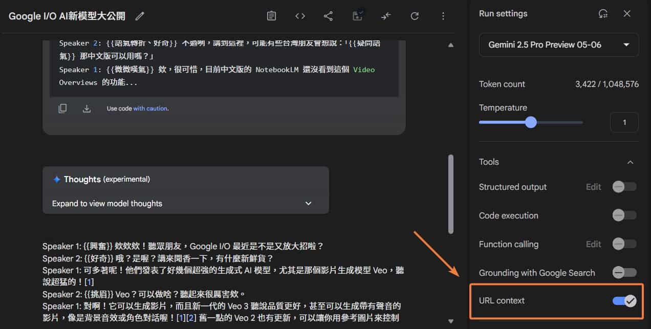Close the Run settings panel
Image resolution: width=651 pixels, height=329 pixels.
coord(627,13)
